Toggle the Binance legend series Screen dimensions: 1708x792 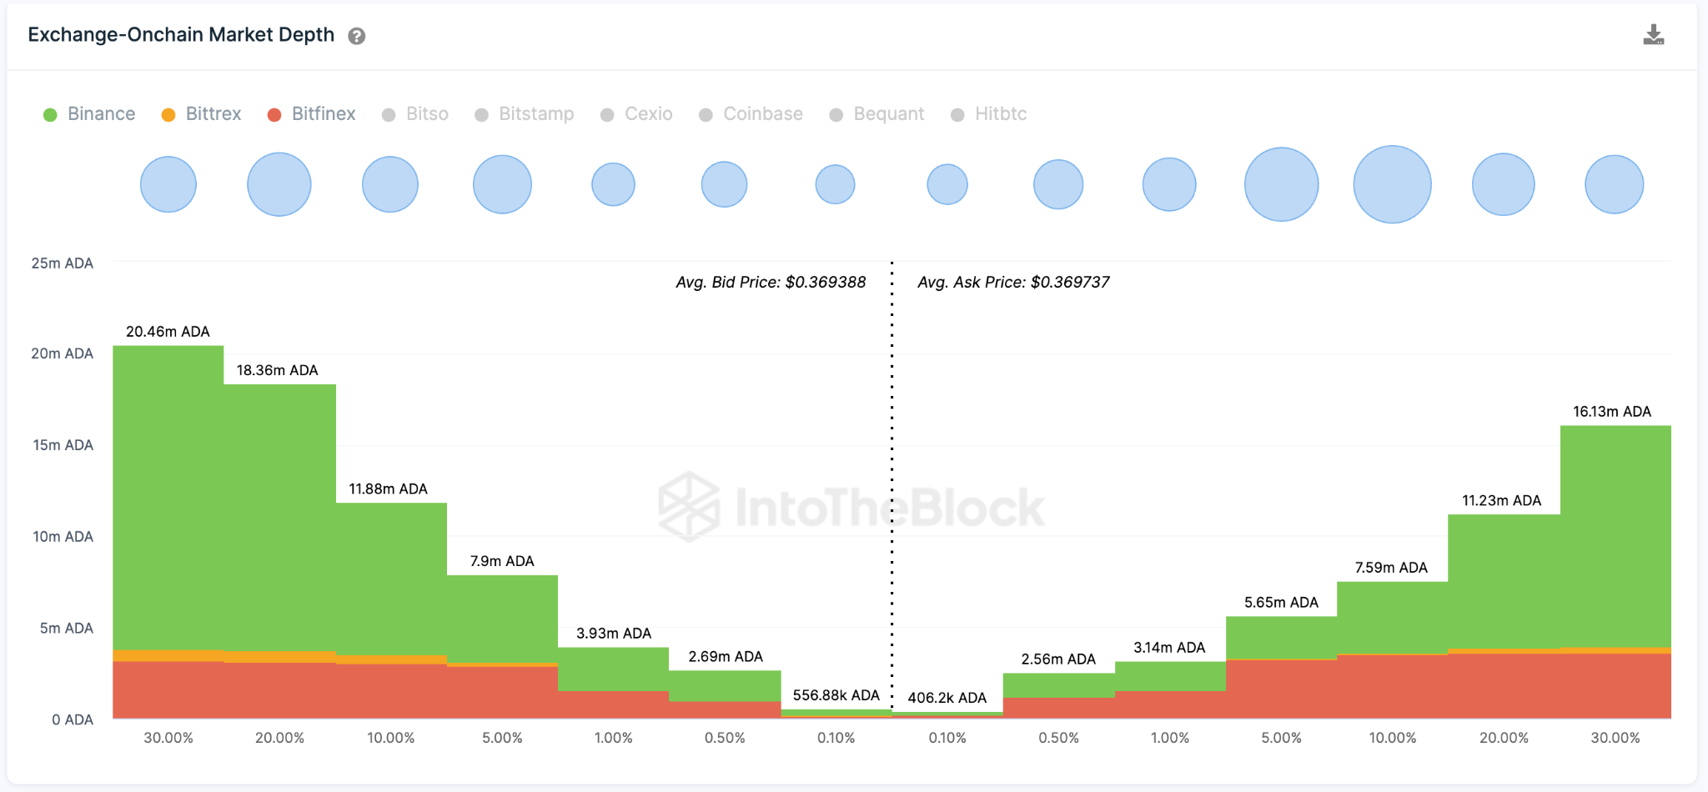tap(89, 114)
